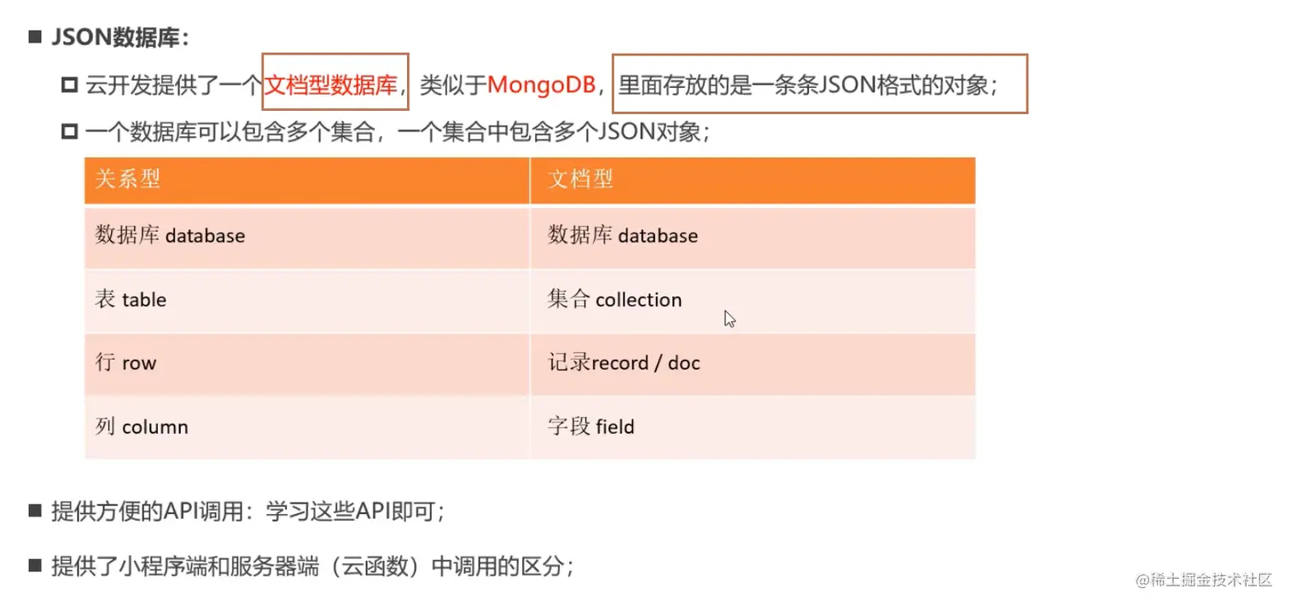Click the square bullet before 提供方便的API调用
Screen dimensions: 1290x606
pyautogui.click(x=35, y=511)
